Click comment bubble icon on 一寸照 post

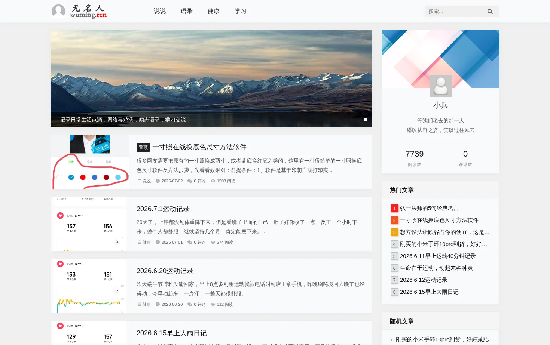(x=190, y=181)
